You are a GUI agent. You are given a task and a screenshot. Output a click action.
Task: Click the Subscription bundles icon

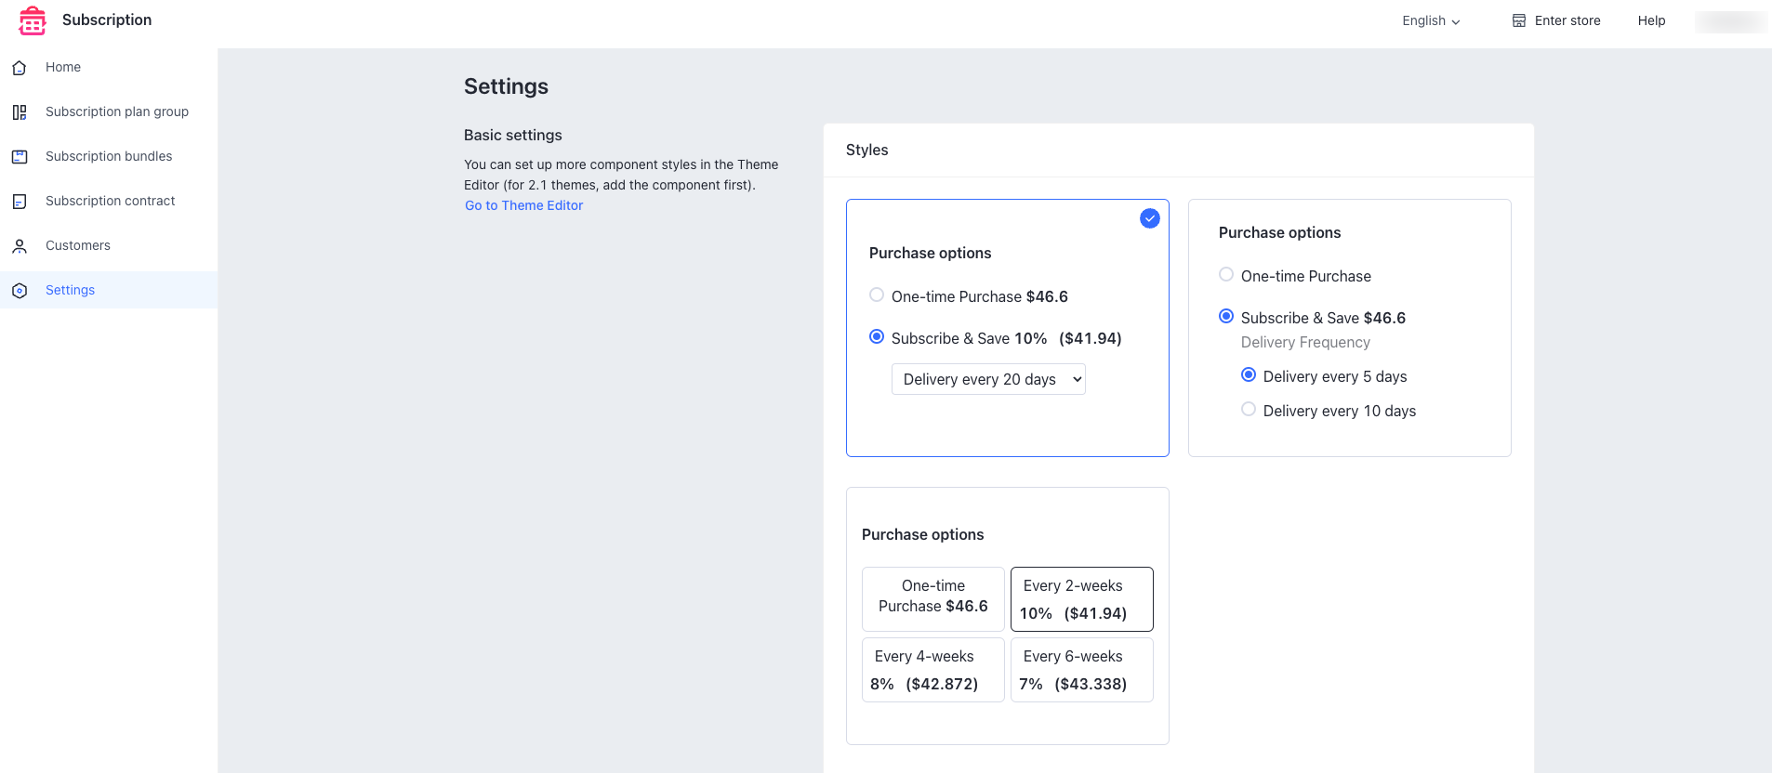20,157
